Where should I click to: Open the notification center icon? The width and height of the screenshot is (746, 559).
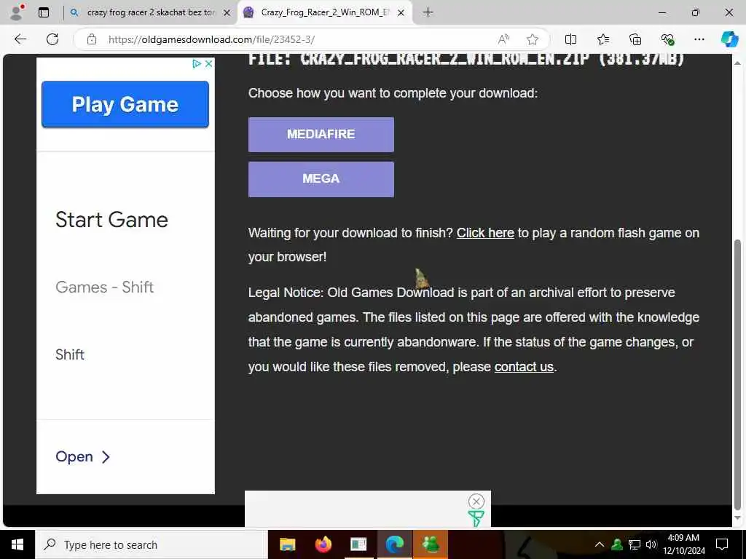722,544
